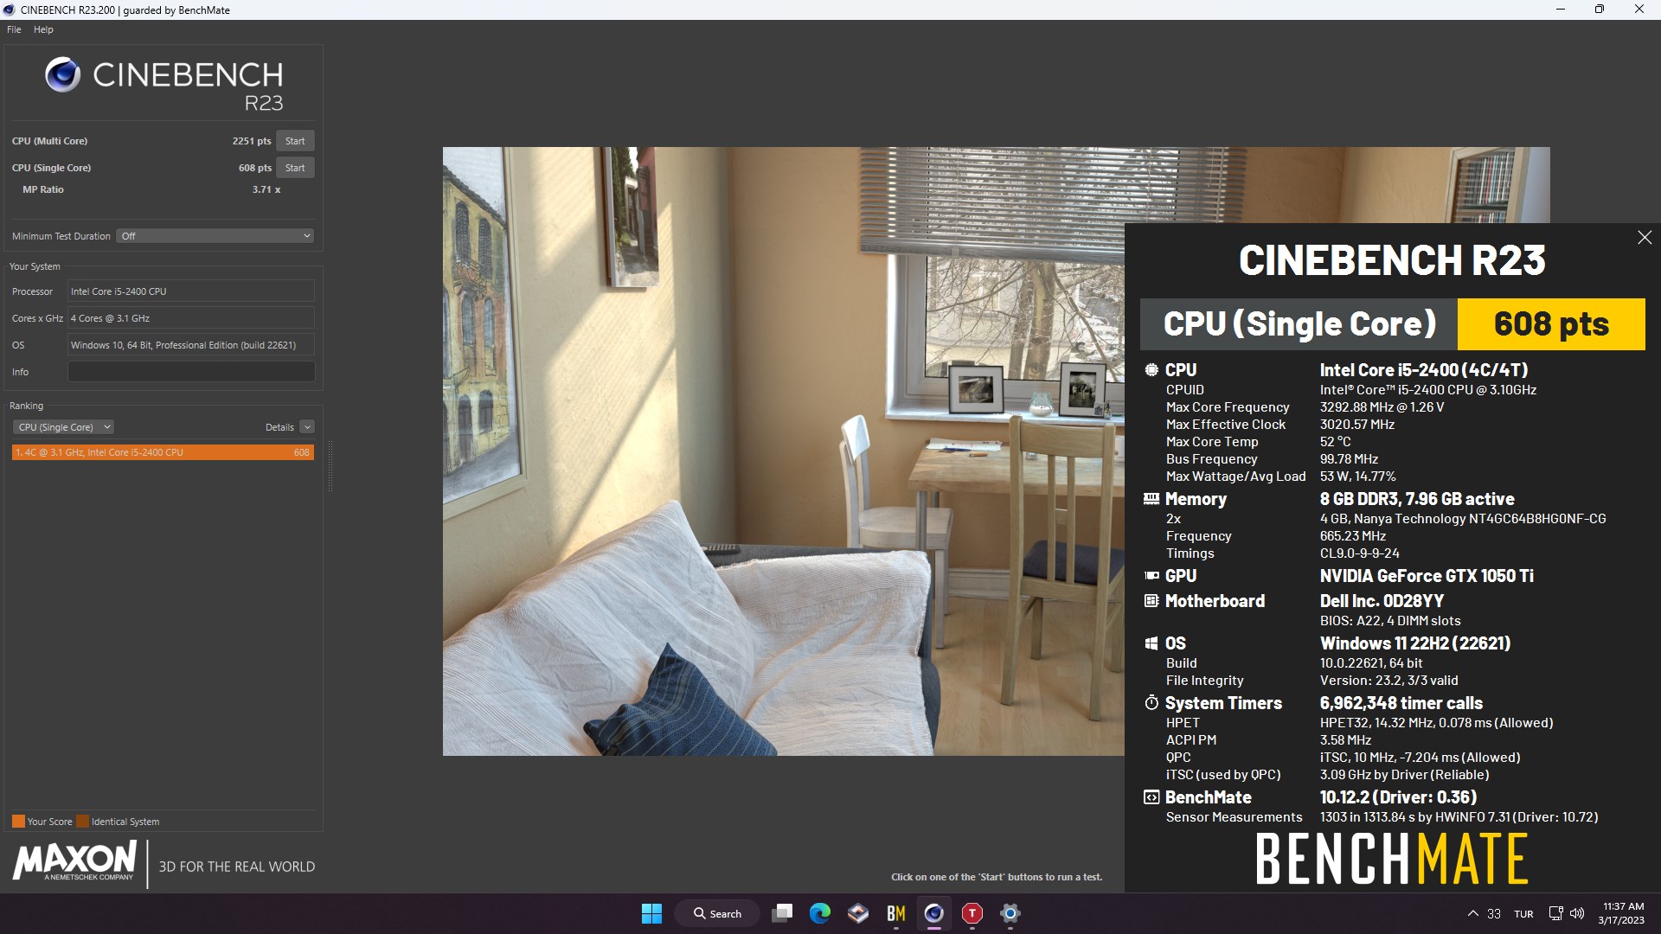Switch to Cinebench taskbar icon
This screenshot has height=934, width=1661.
[x=933, y=913]
